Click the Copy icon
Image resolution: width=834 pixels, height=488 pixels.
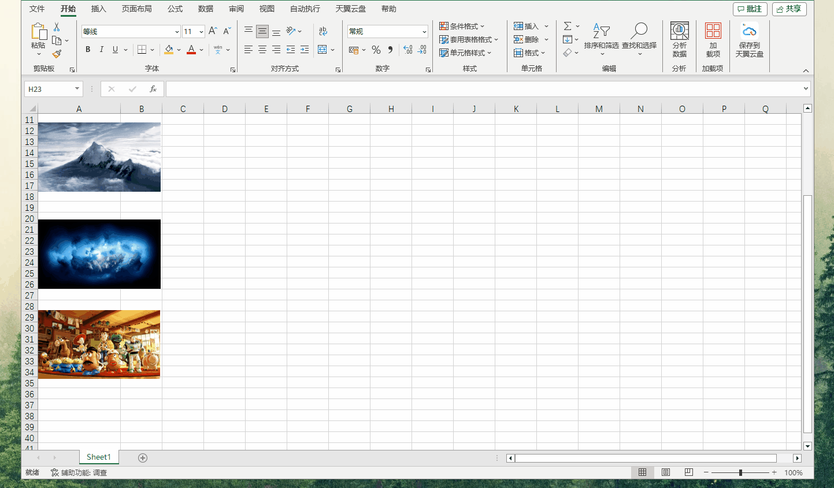tap(57, 40)
